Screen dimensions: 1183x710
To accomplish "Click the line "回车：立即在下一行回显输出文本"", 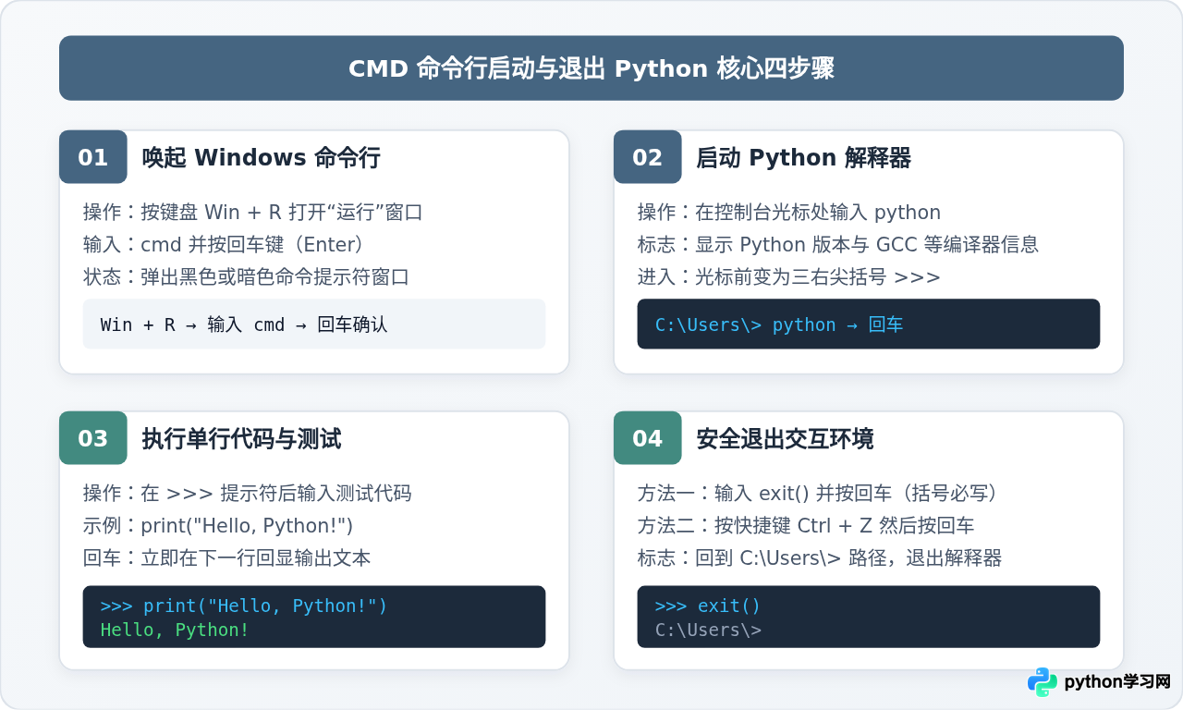I will click(x=226, y=557).
